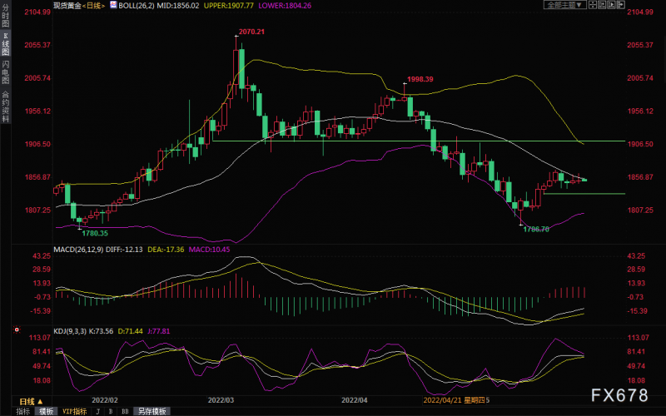
Task: Click the UPPER:1907.77 value
Action: click(x=228, y=6)
